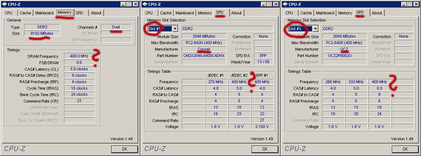421x156 pixels.
Task: Click OK in the left CPU-Z window
Action: 125,149
